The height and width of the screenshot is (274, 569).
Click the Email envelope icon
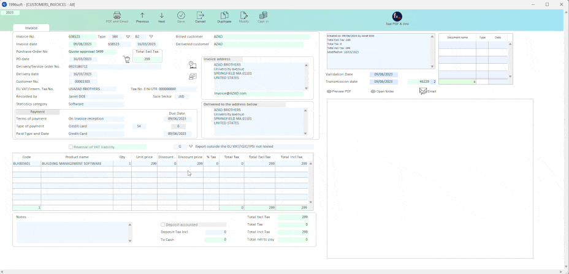coord(422,91)
